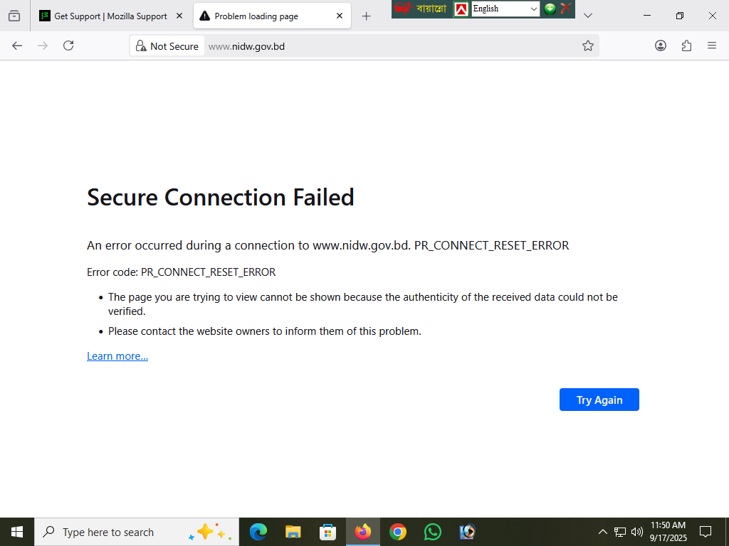Expand the English keyboard language dropdown
The image size is (729, 546).
point(534,9)
